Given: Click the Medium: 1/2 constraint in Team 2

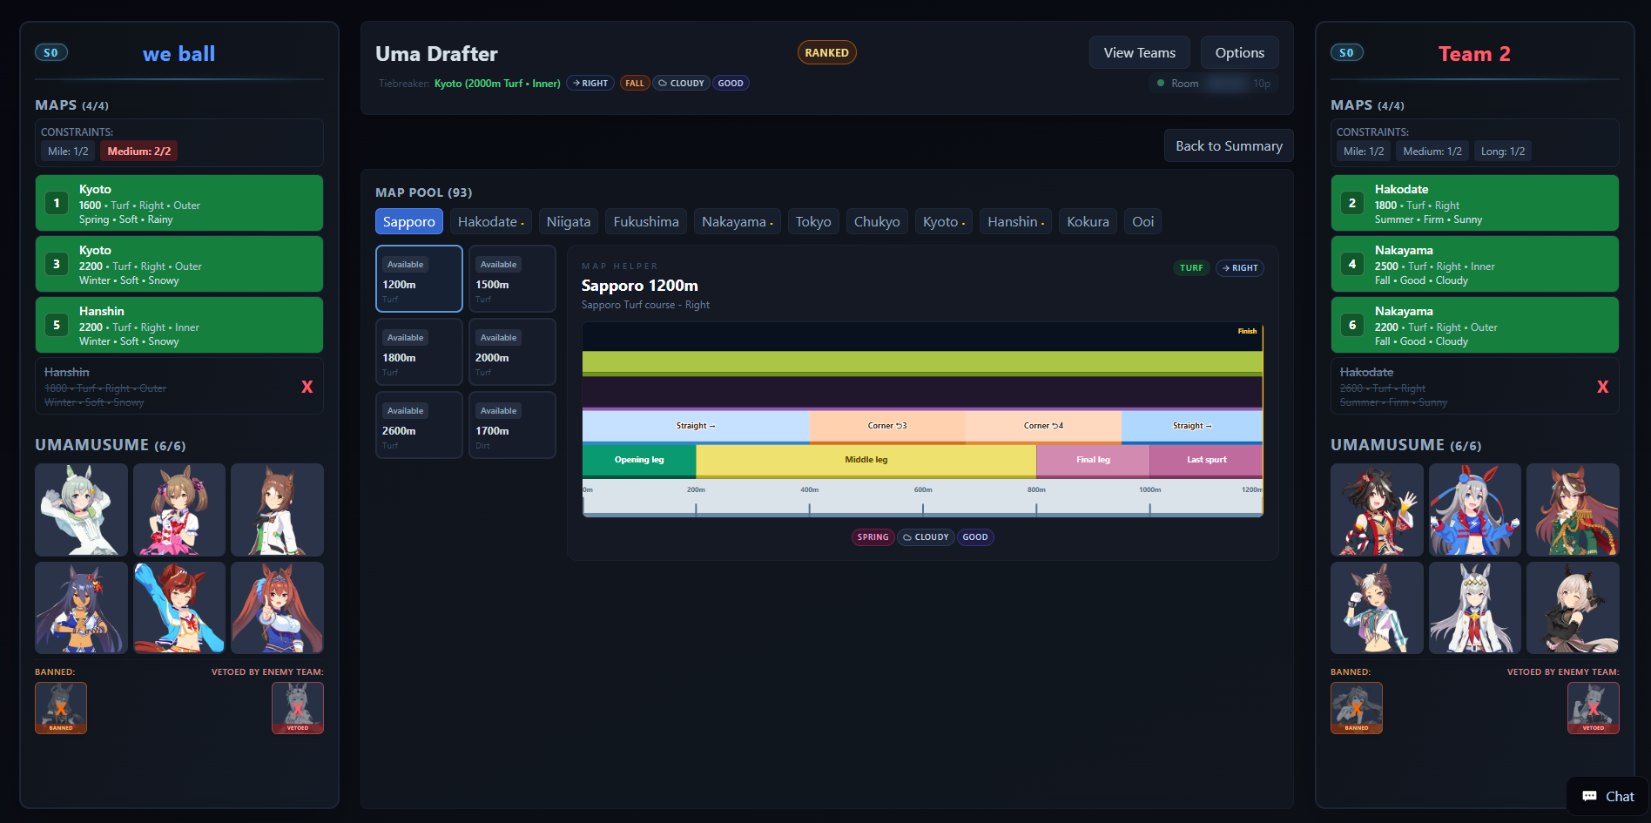Looking at the screenshot, I should click(x=1432, y=151).
